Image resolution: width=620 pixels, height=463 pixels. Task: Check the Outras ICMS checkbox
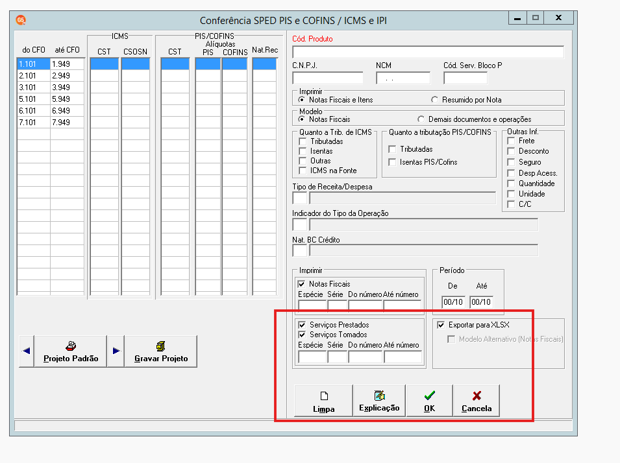(x=303, y=161)
